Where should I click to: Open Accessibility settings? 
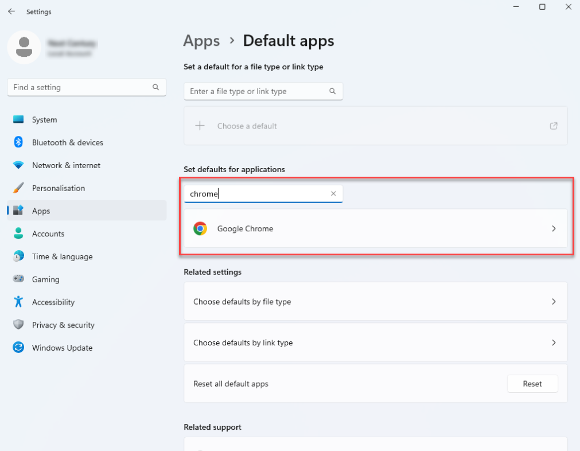click(53, 302)
